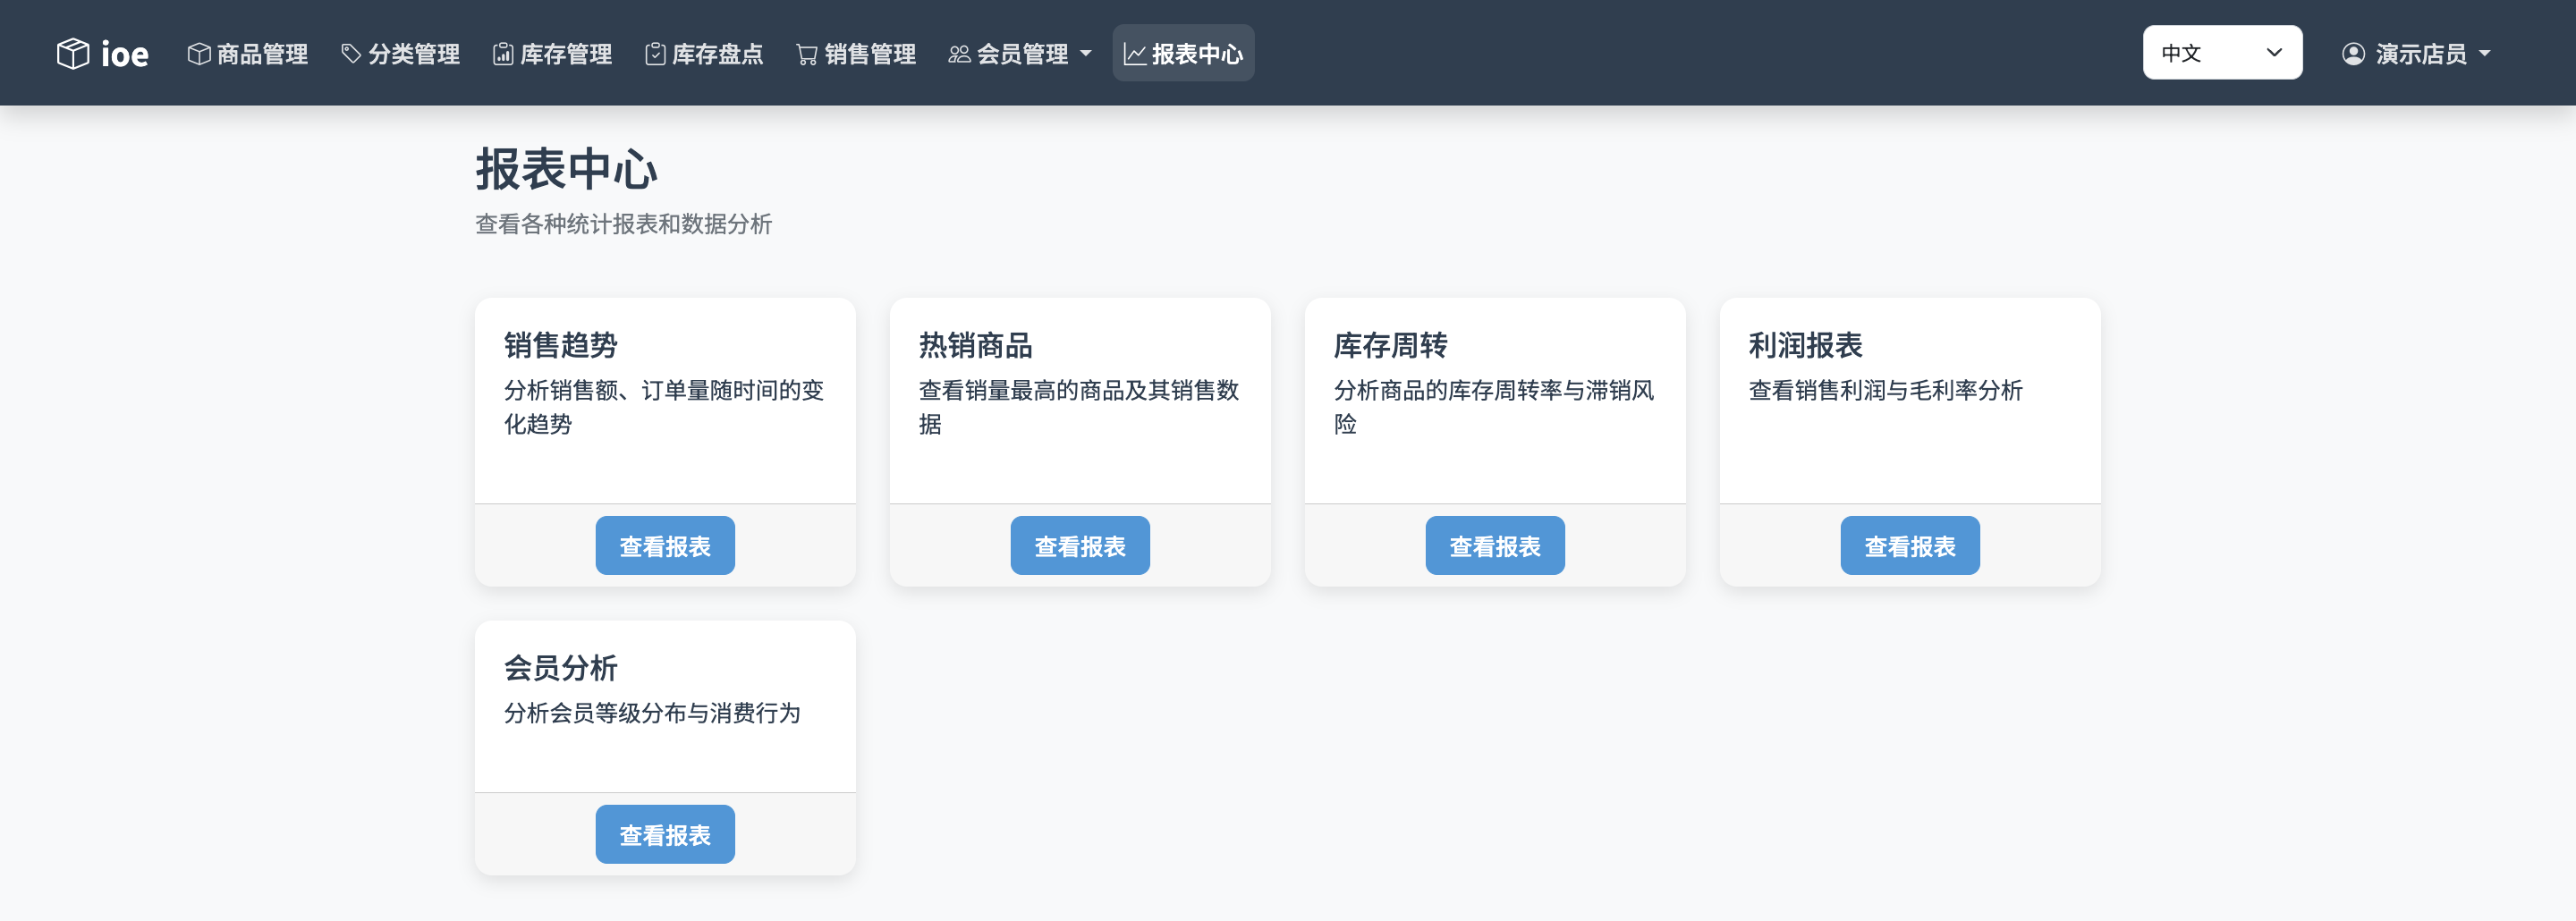
Task: Open the 中文 language selector
Action: 2222,52
